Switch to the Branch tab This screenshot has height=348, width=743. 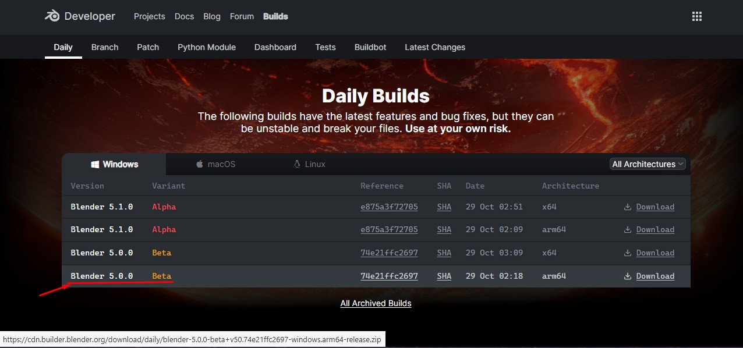pyautogui.click(x=105, y=47)
